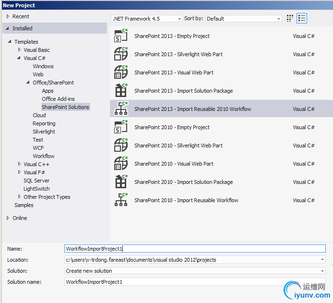Click the Online header label
Viewport: 333px width, 303px height.
(20, 218)
